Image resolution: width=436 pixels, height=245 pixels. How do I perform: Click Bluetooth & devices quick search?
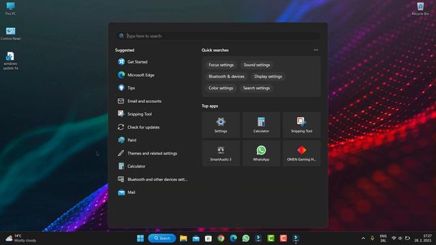[x=226, y=76]
